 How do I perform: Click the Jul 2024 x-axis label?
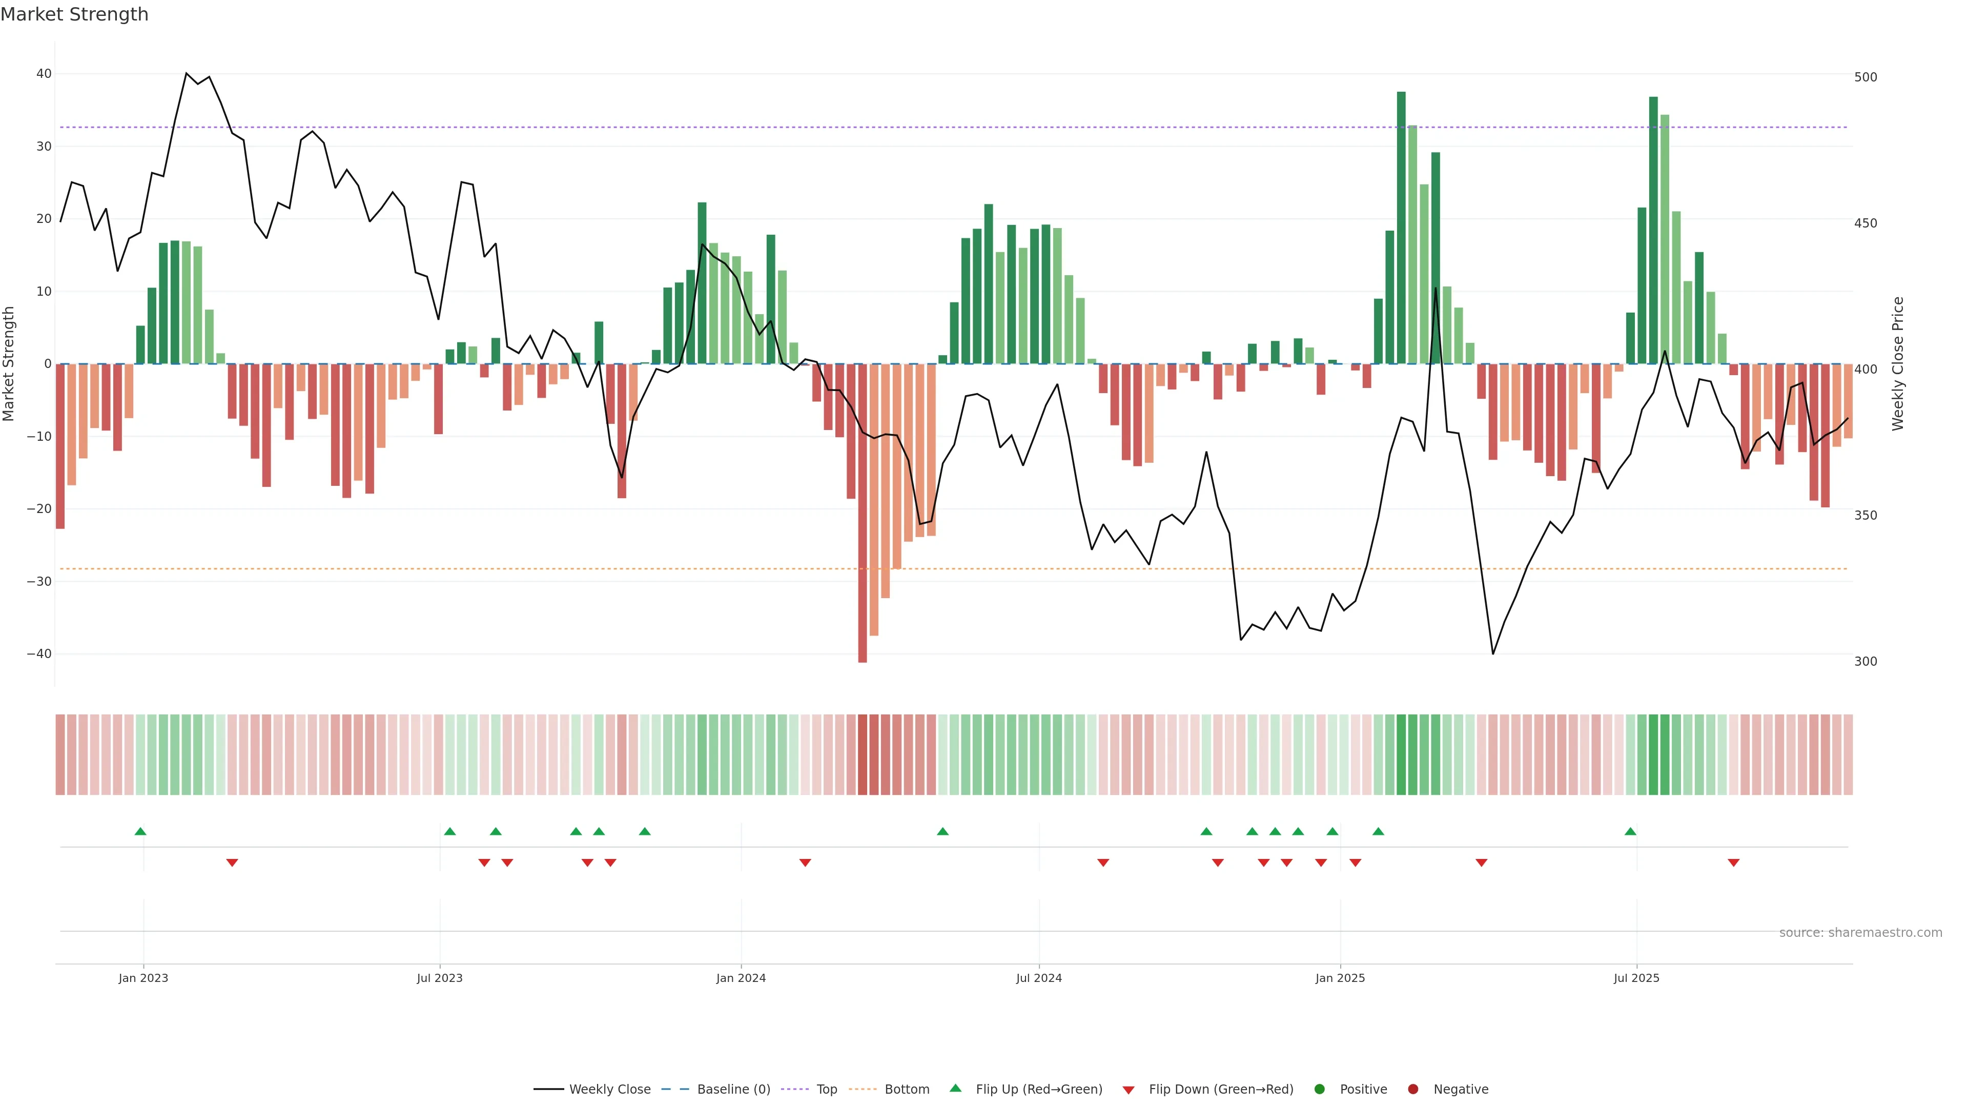click(1038, 978)
